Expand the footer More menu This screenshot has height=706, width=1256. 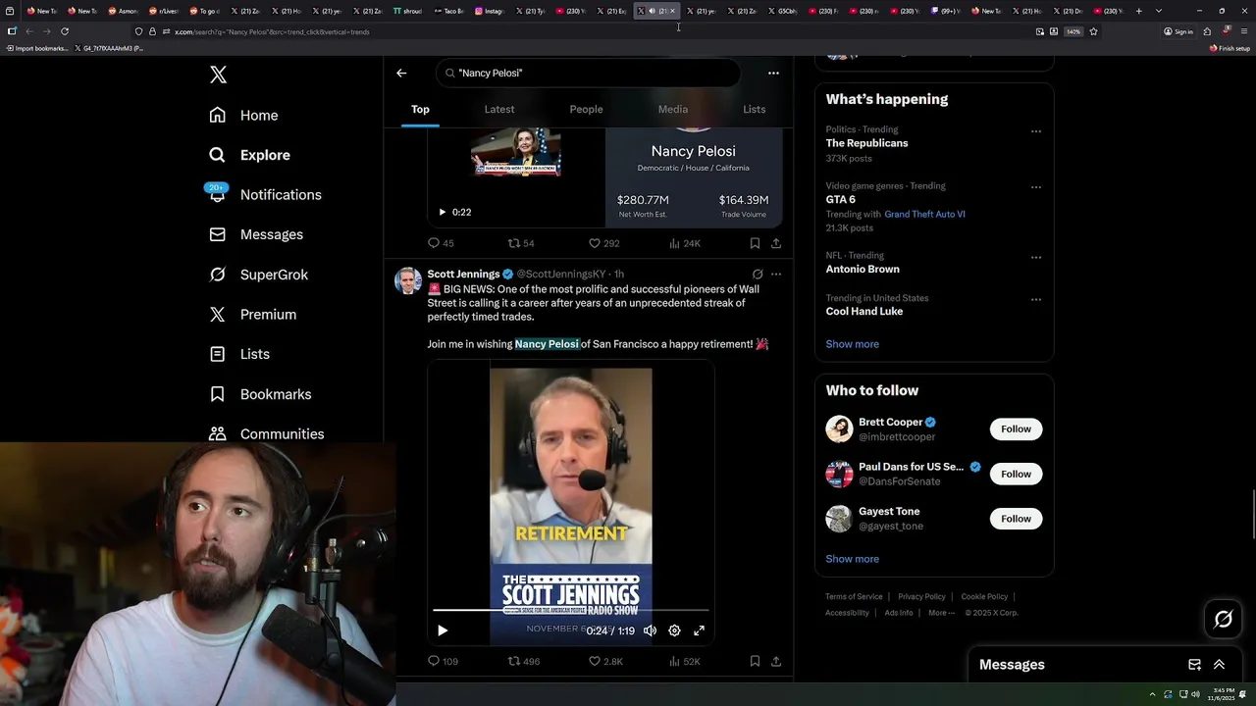point(940,613)
